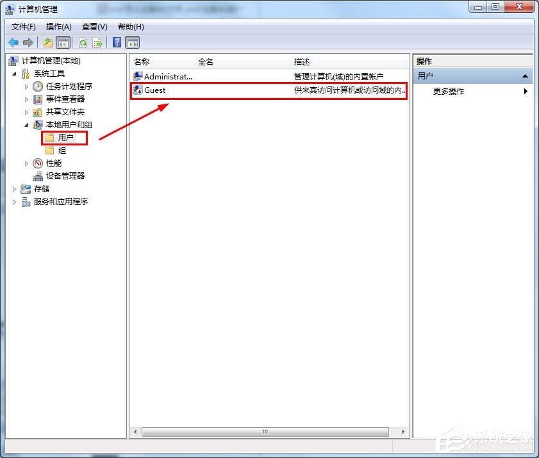Click the export list toolbar icon
Screen dimensions: 539x458
click(x=97, y=42)
